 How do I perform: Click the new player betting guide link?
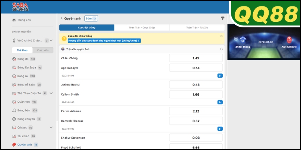point(104,40)
